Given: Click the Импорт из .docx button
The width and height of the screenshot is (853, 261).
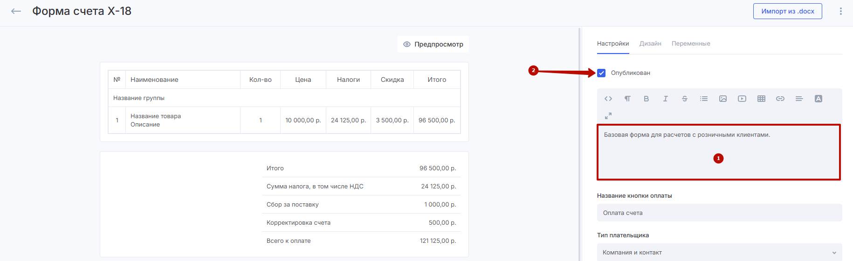Looking at the screenshot, I should point(788,11).
